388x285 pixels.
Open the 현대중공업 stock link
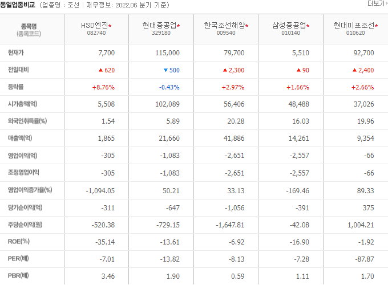point(159,25)
